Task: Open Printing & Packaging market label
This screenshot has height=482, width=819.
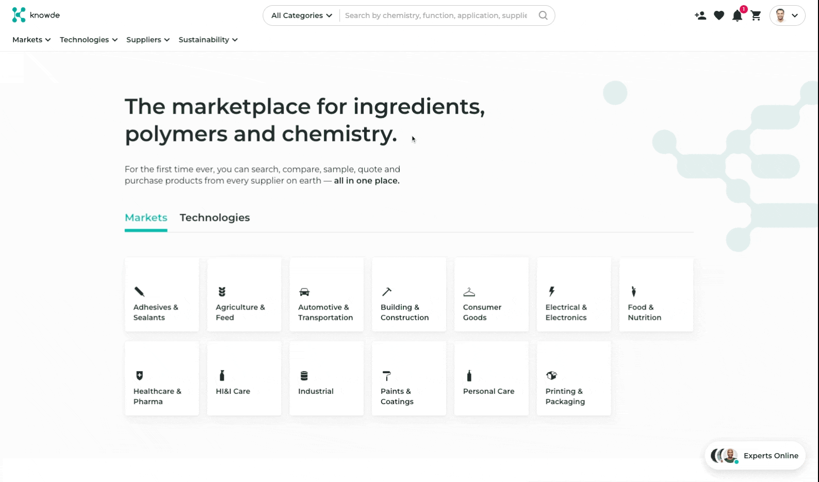Action: [x=565, y=396]
